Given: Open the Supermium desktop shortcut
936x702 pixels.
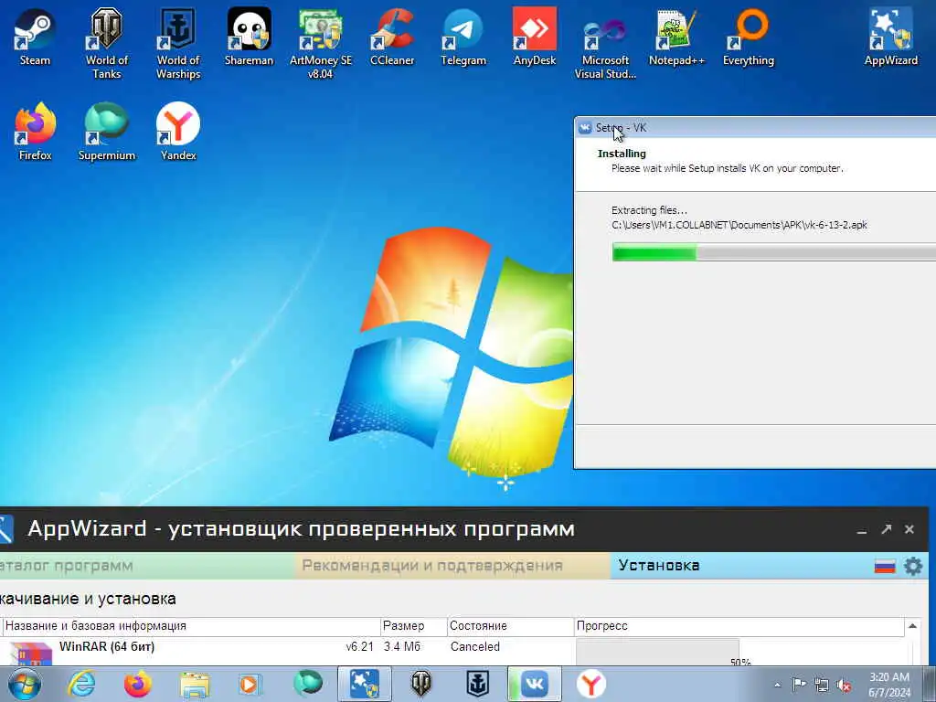Looking at the screenshot, I should [x=106, y=132].
